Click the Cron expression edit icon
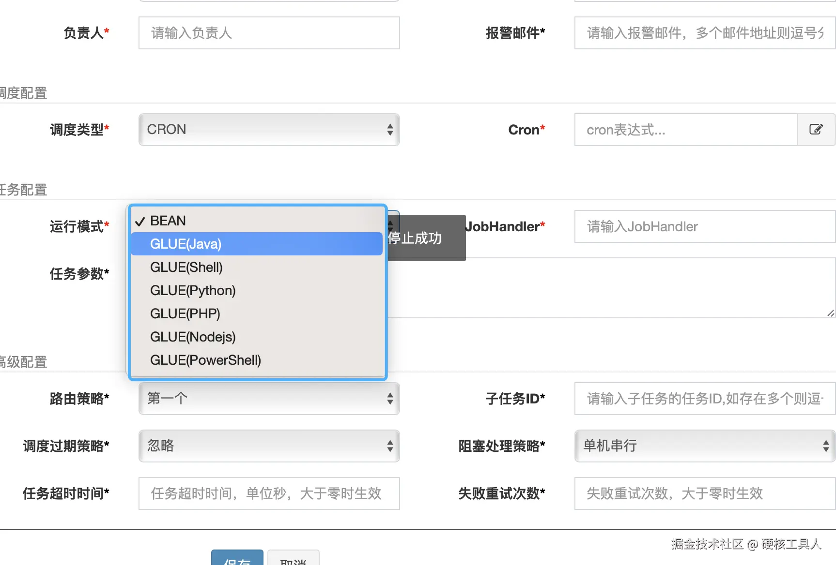Viewport: 836px width, 565px height. click(816, 130)
